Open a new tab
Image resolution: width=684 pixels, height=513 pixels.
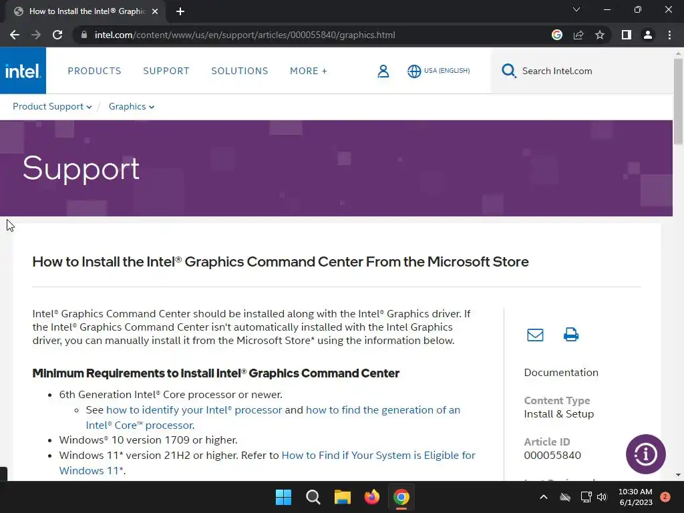click(x=180, y=11)
